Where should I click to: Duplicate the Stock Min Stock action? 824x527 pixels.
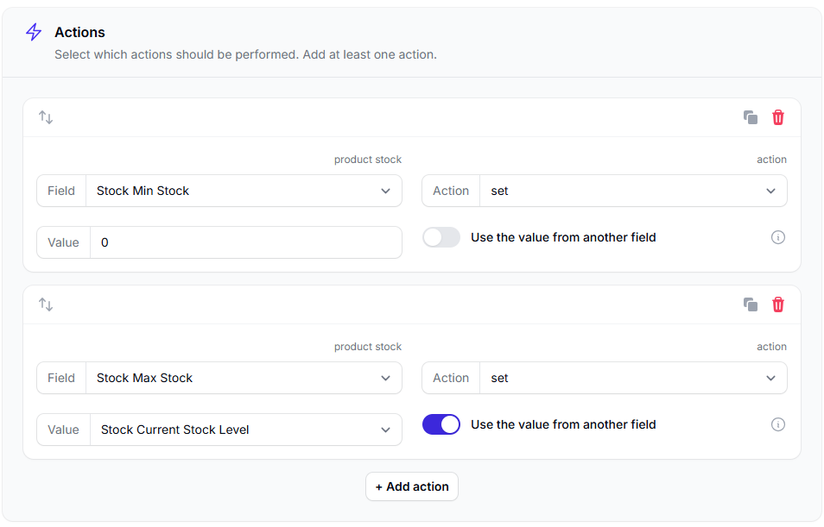pos(751,117)
